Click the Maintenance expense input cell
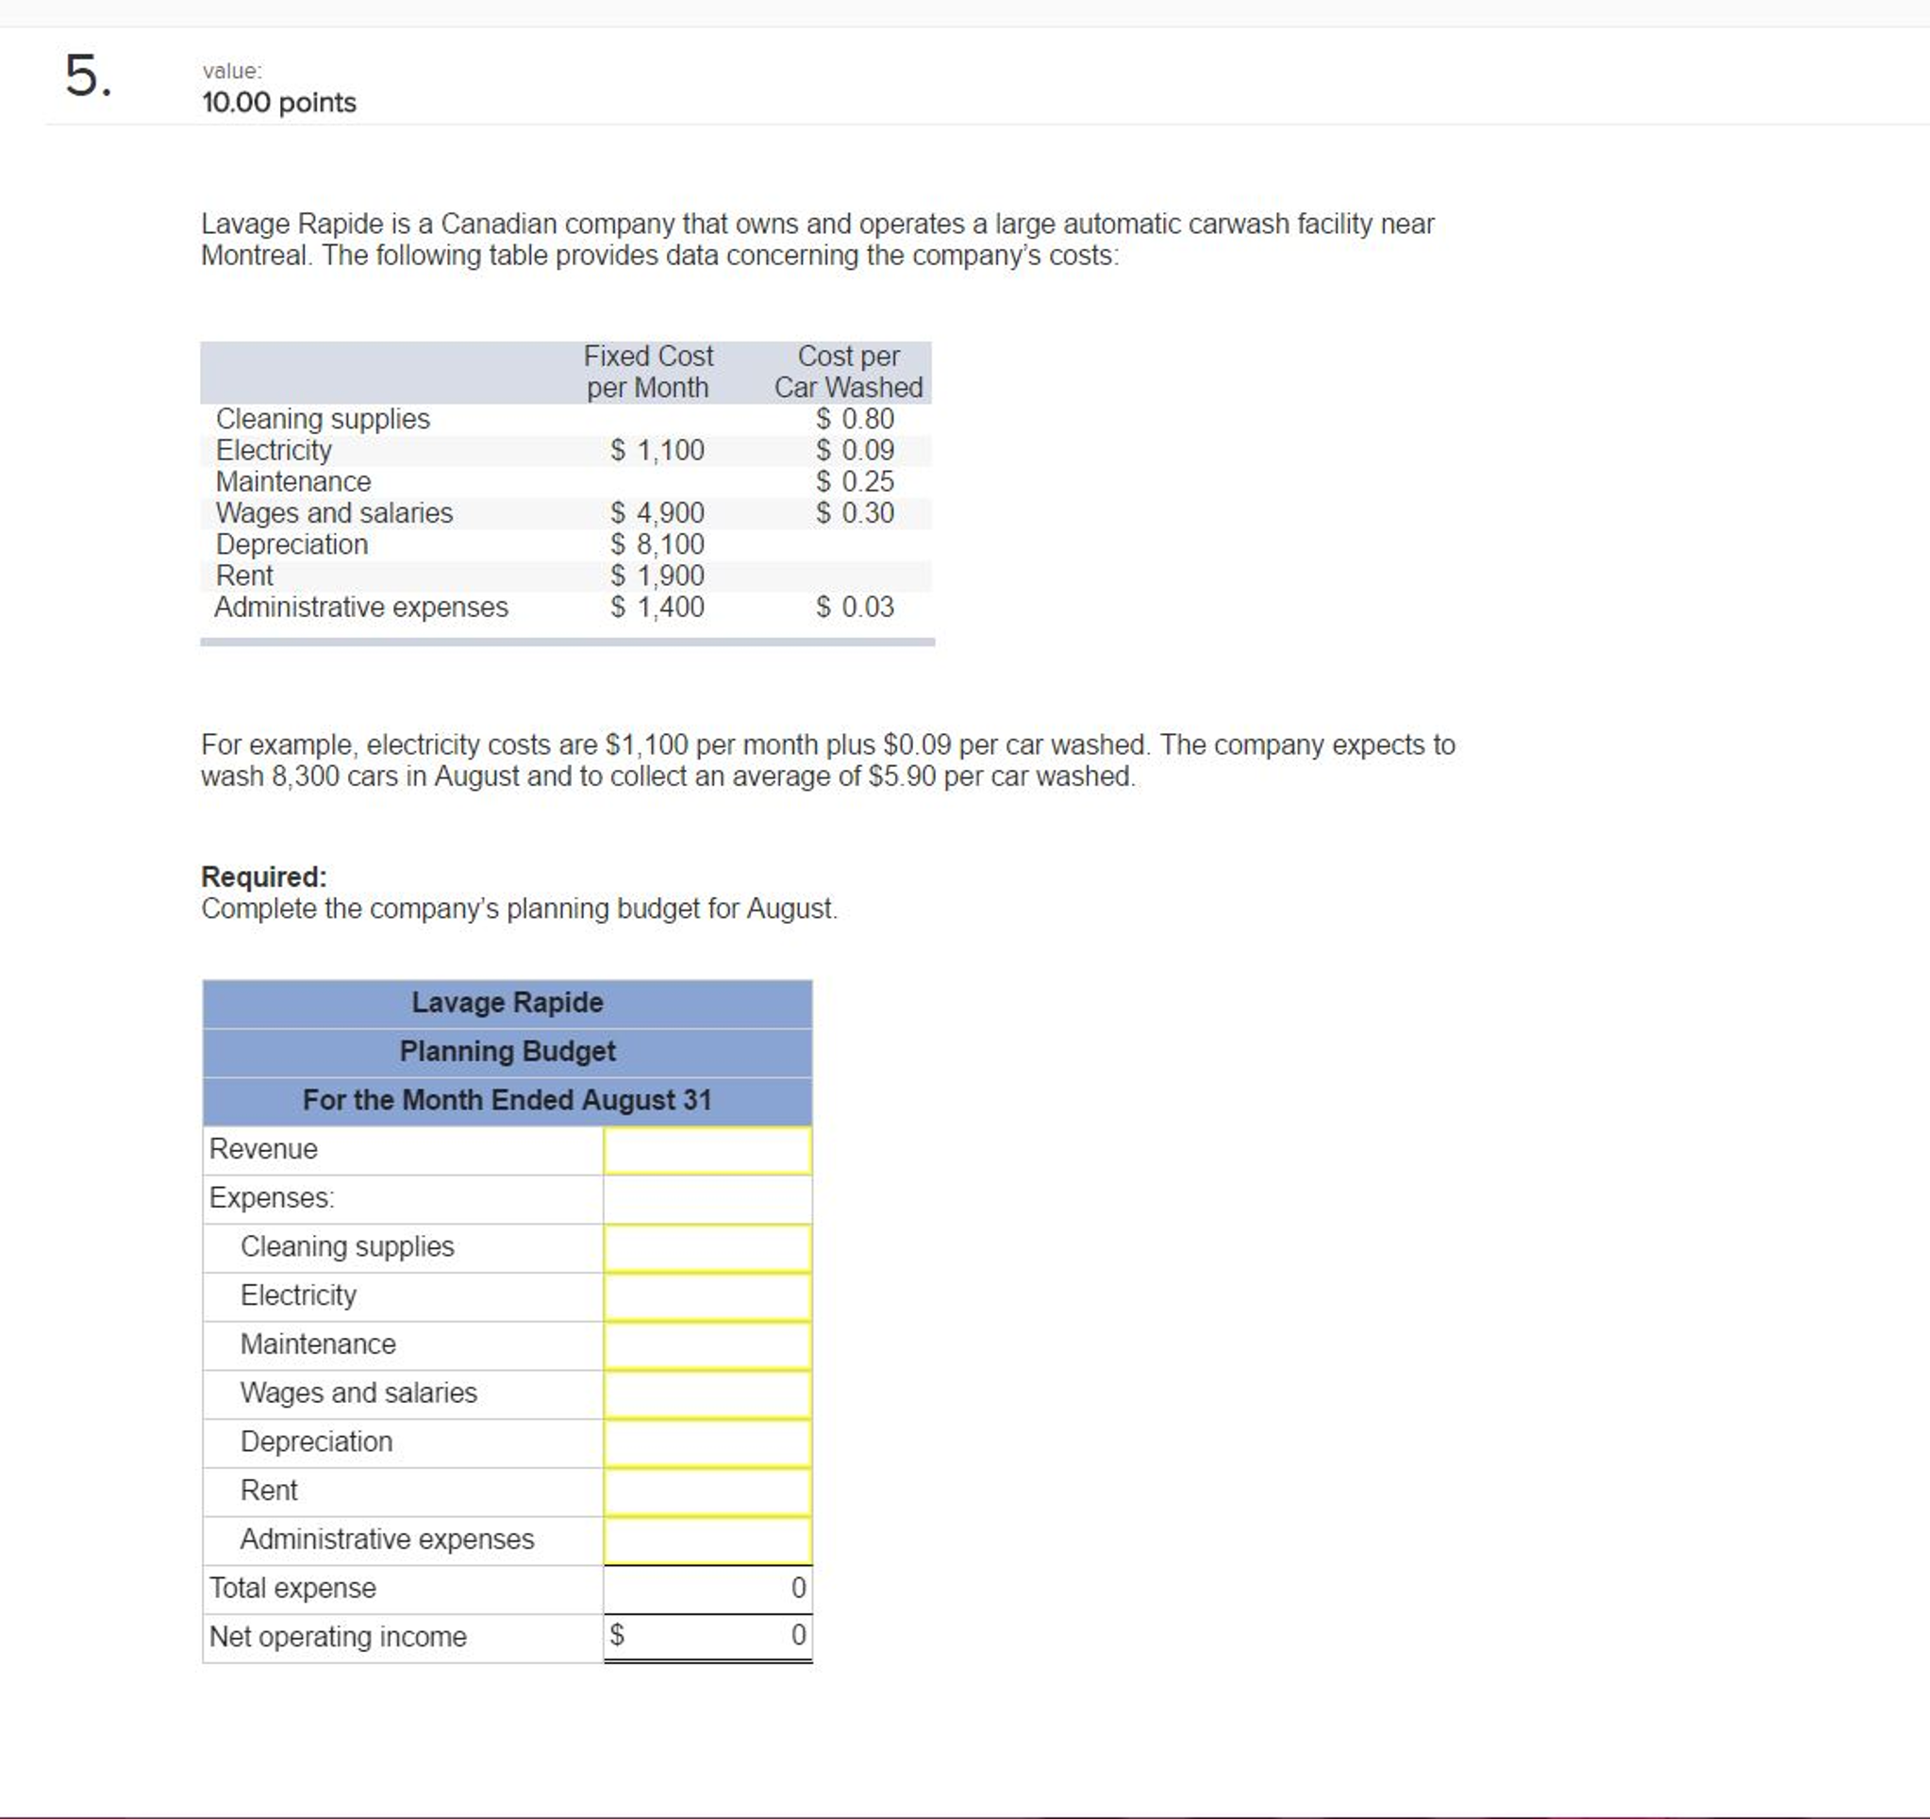 pyautogui.click(x=707, y=1345)
